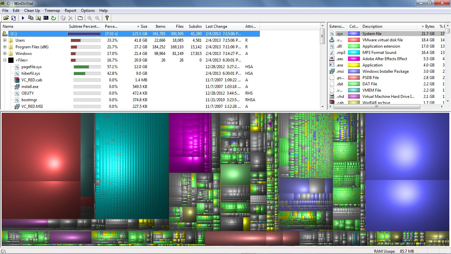
Task: Select the OEUTY file row
Action: tap(130, 93)
